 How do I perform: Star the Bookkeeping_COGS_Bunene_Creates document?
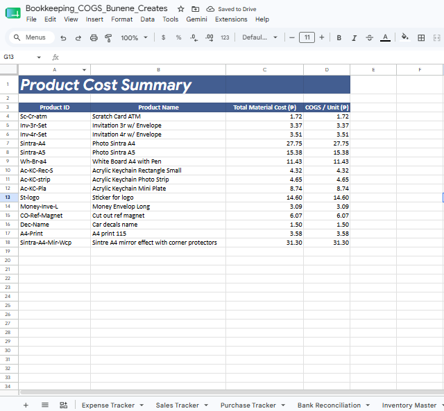point(180,9)
